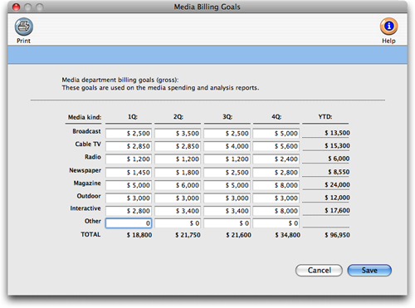Select the Cable TV 2Q goal field
This screenshot has height=308, width=415.
pyautogui.click(x=178, y=146)
